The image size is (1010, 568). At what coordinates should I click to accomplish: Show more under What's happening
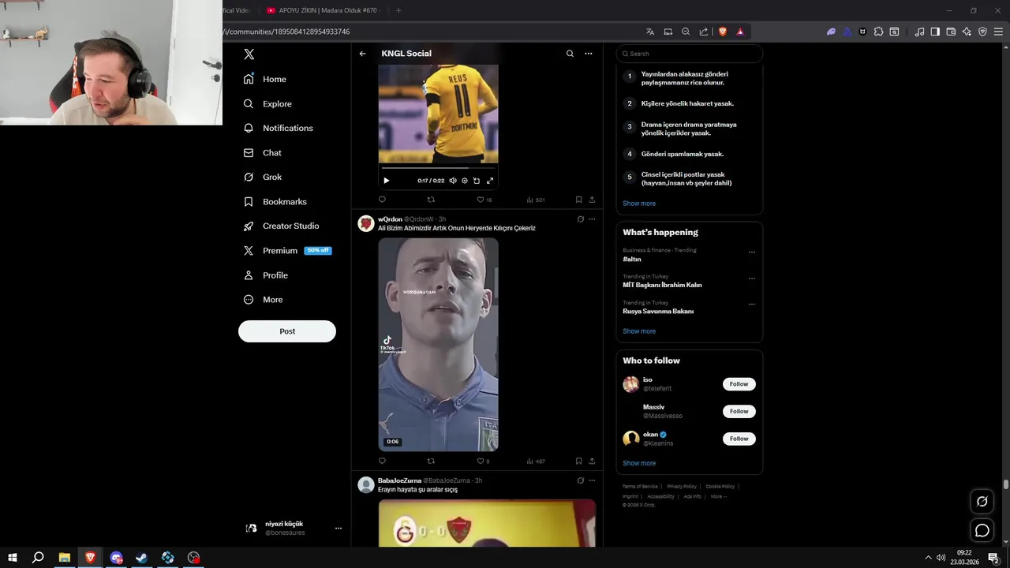tap(639, 331)
